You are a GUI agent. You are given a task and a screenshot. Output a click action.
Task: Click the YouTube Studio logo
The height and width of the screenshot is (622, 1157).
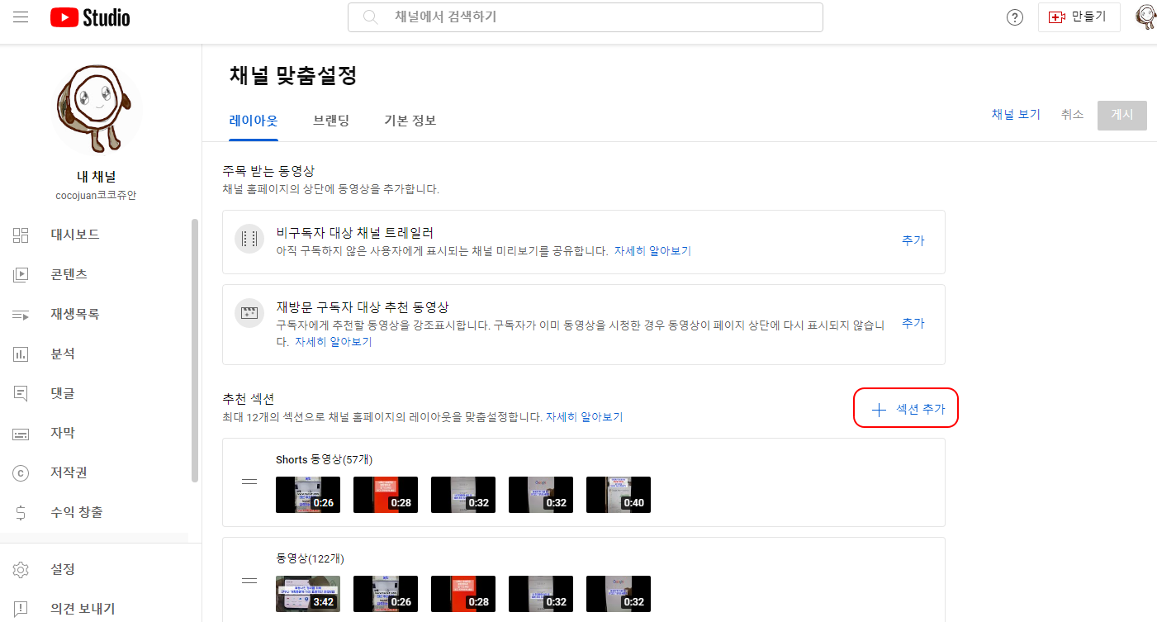(90, 17)
